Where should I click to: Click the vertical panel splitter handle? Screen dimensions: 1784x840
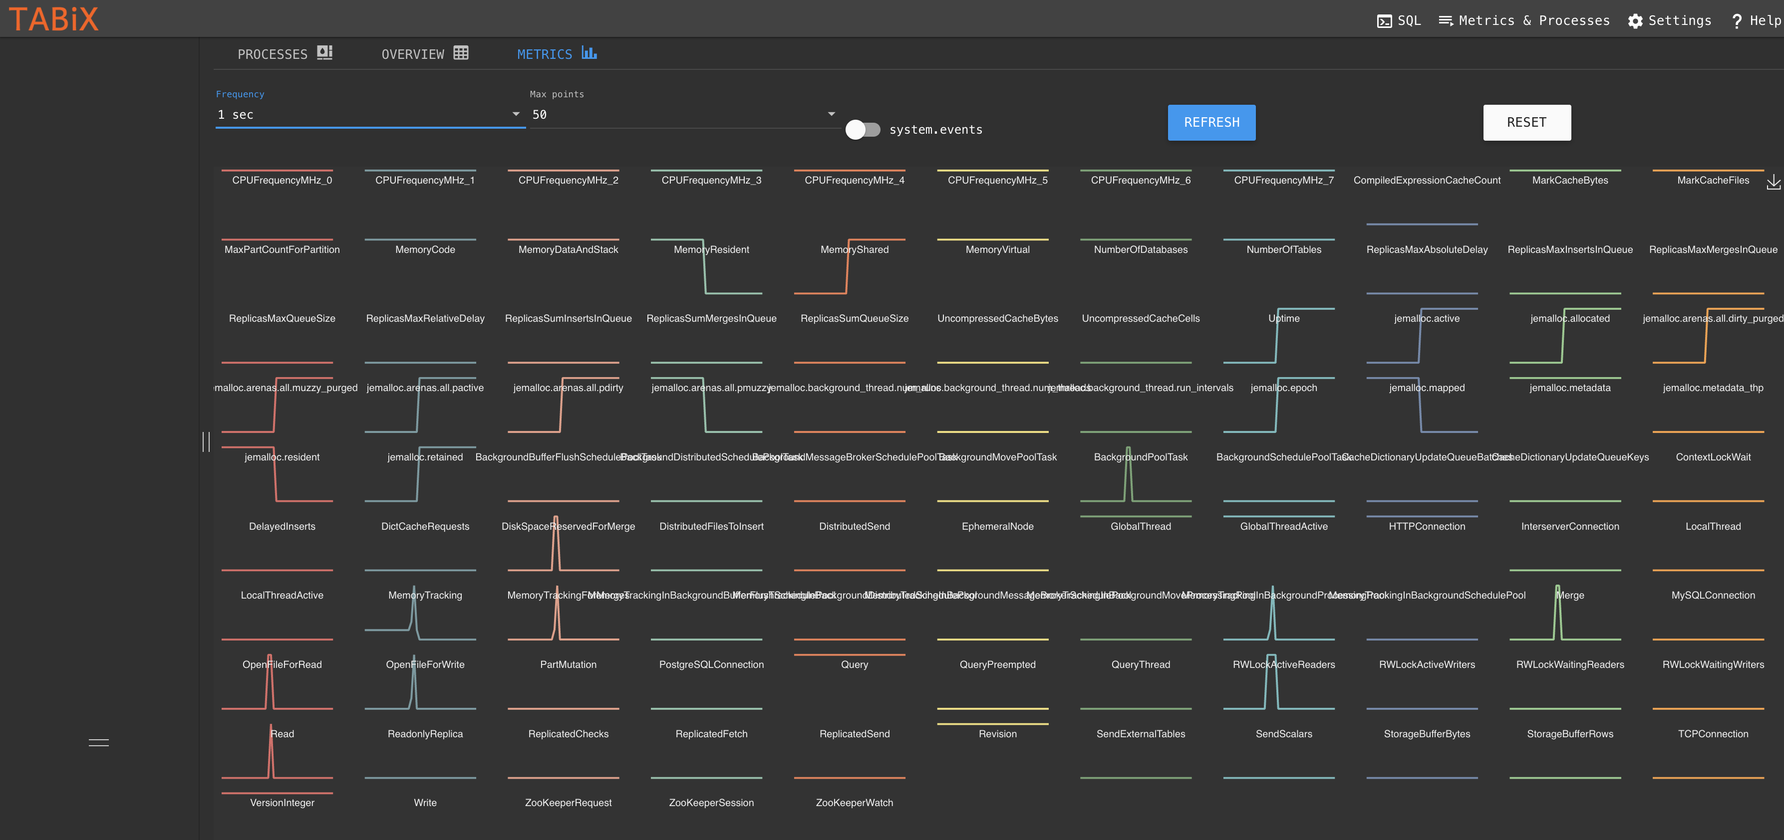tap(206, 441)
